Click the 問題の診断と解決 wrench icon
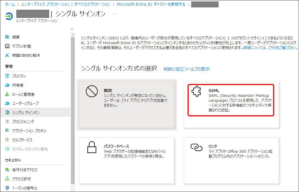Screen dimensions: 299x192 coord(7,55)
